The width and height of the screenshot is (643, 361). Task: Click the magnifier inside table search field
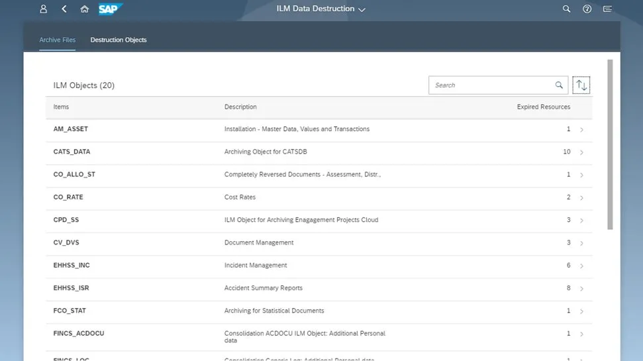559,85
